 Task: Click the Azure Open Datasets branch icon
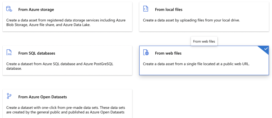9,97
